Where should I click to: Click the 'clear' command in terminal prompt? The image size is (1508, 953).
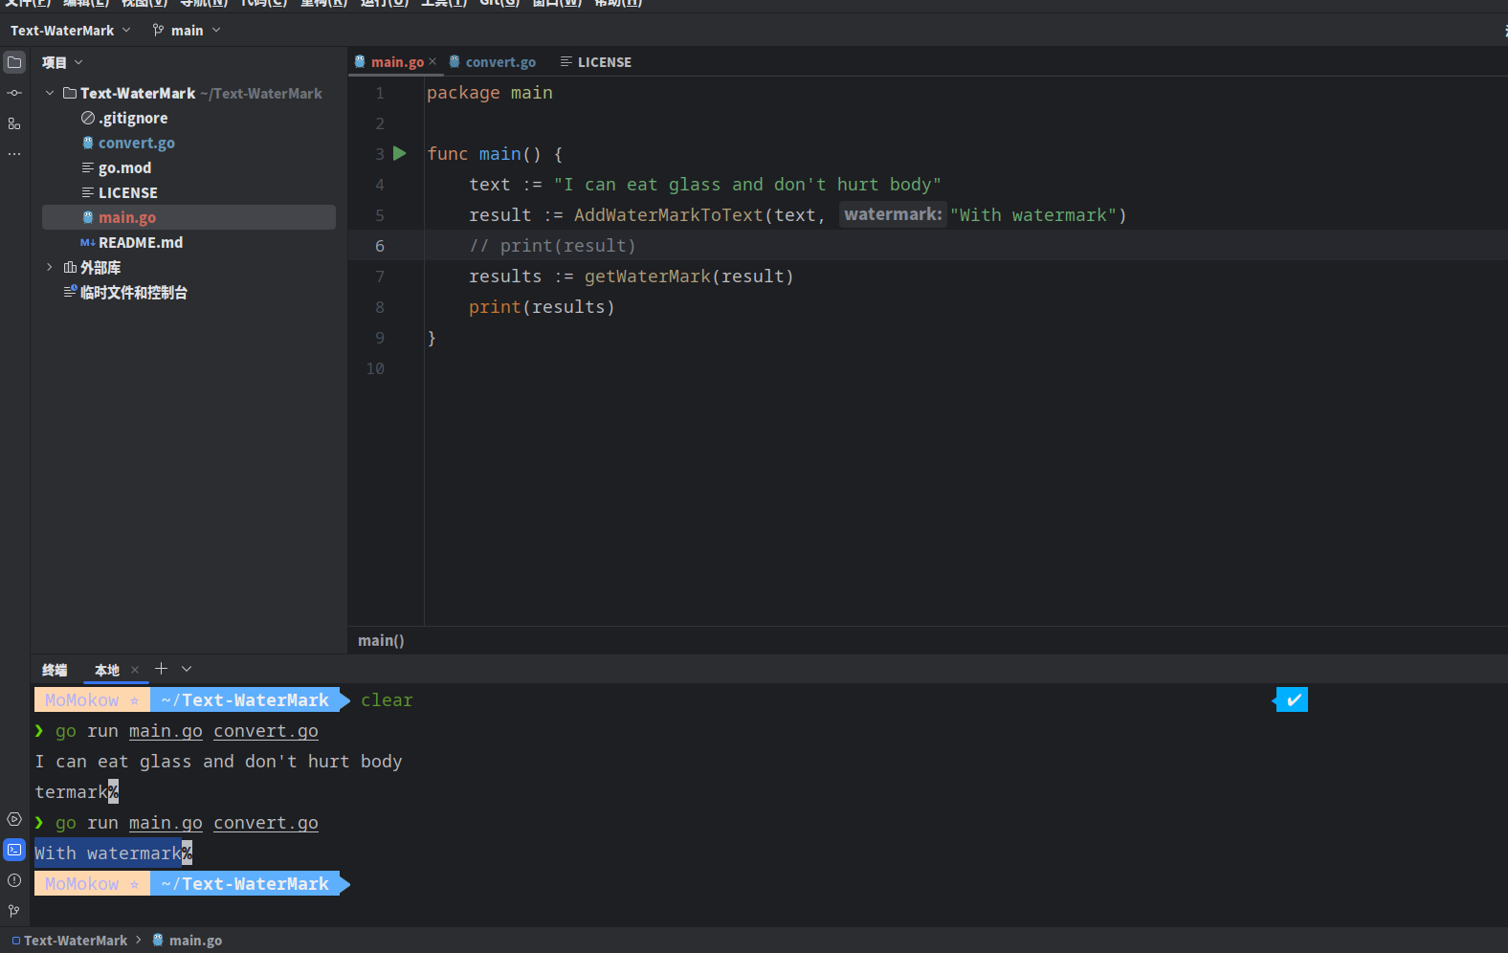[387, 700]
